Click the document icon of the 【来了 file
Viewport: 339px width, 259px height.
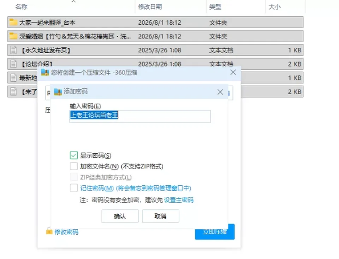[13, 92]
